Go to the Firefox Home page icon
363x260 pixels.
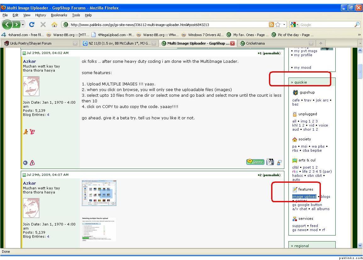pos(54,25)
